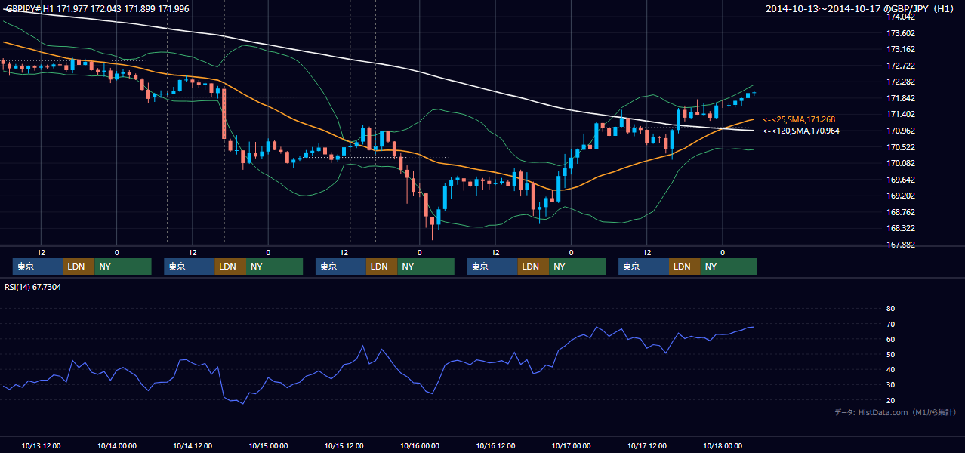The height and width of the screenshot is (453, 965).
Task: Click price axis value 170.082
Action: pos(901,163)
